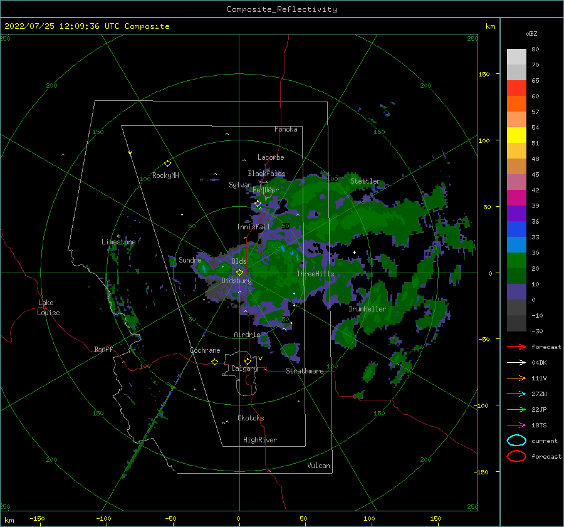Click the Limestone label
This screenshot has width=564, height=527.
point(118,242)
